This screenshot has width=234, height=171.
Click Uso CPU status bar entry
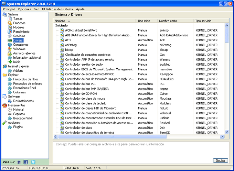[39, 168]
